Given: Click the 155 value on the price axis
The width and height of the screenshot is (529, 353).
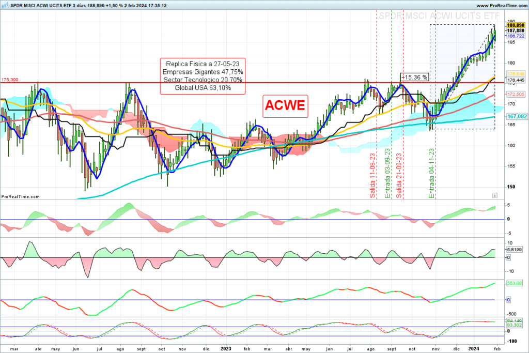Looking at the screenshot, I should click(x=511, y=166).
